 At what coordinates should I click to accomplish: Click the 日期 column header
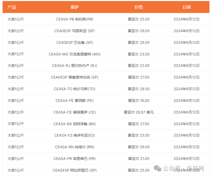[187, 7]
